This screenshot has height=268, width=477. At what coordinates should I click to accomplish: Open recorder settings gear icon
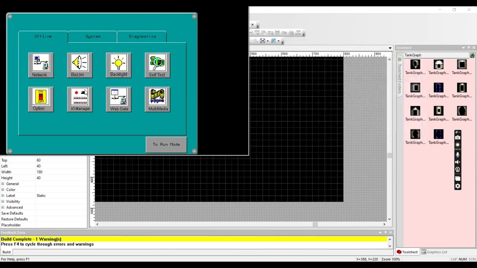(458, 186)
